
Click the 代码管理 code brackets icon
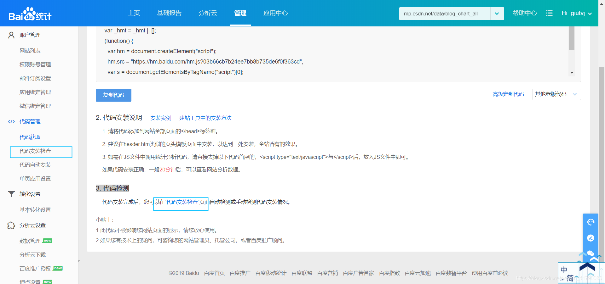(11, 121)
